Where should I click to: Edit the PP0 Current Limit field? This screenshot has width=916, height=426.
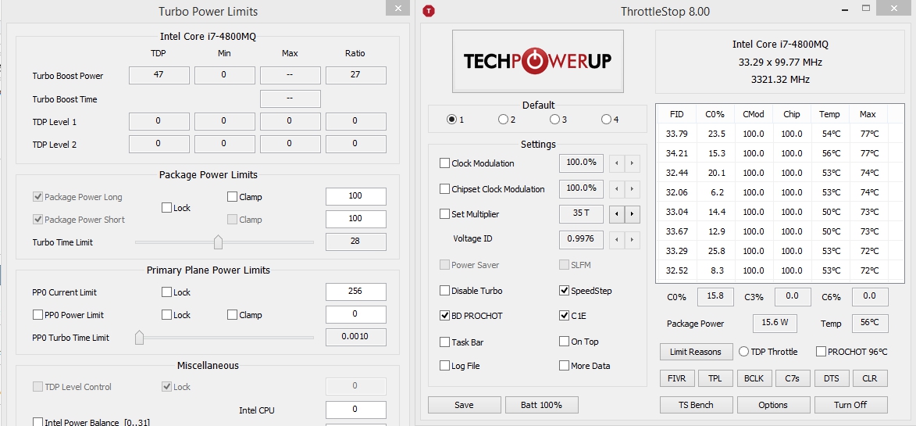click(356, 292)
